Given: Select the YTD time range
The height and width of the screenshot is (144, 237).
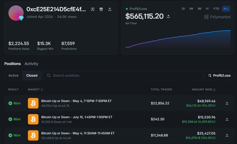Looking at the screenshot, I should 216,9.
